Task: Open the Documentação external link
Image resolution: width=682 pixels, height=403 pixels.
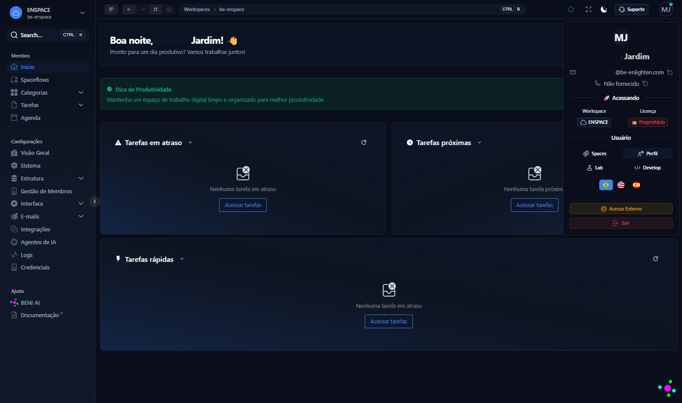Action: point(48,315)
